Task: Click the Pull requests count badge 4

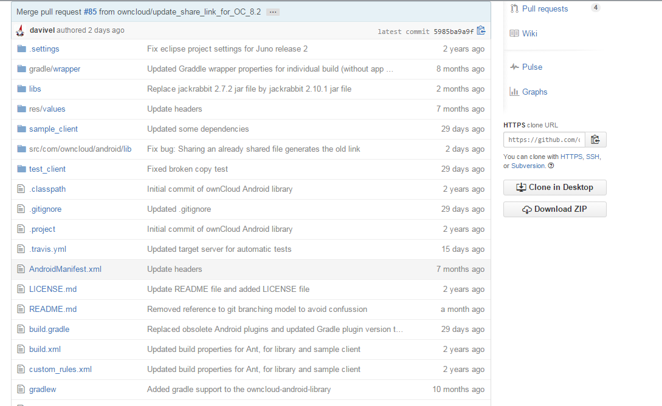Action: tap(596, 8)
